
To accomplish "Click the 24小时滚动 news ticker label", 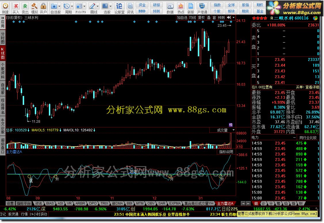I will [x=39, y=214].
